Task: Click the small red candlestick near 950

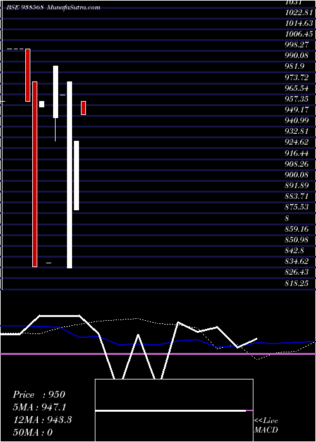Action: 83,108
